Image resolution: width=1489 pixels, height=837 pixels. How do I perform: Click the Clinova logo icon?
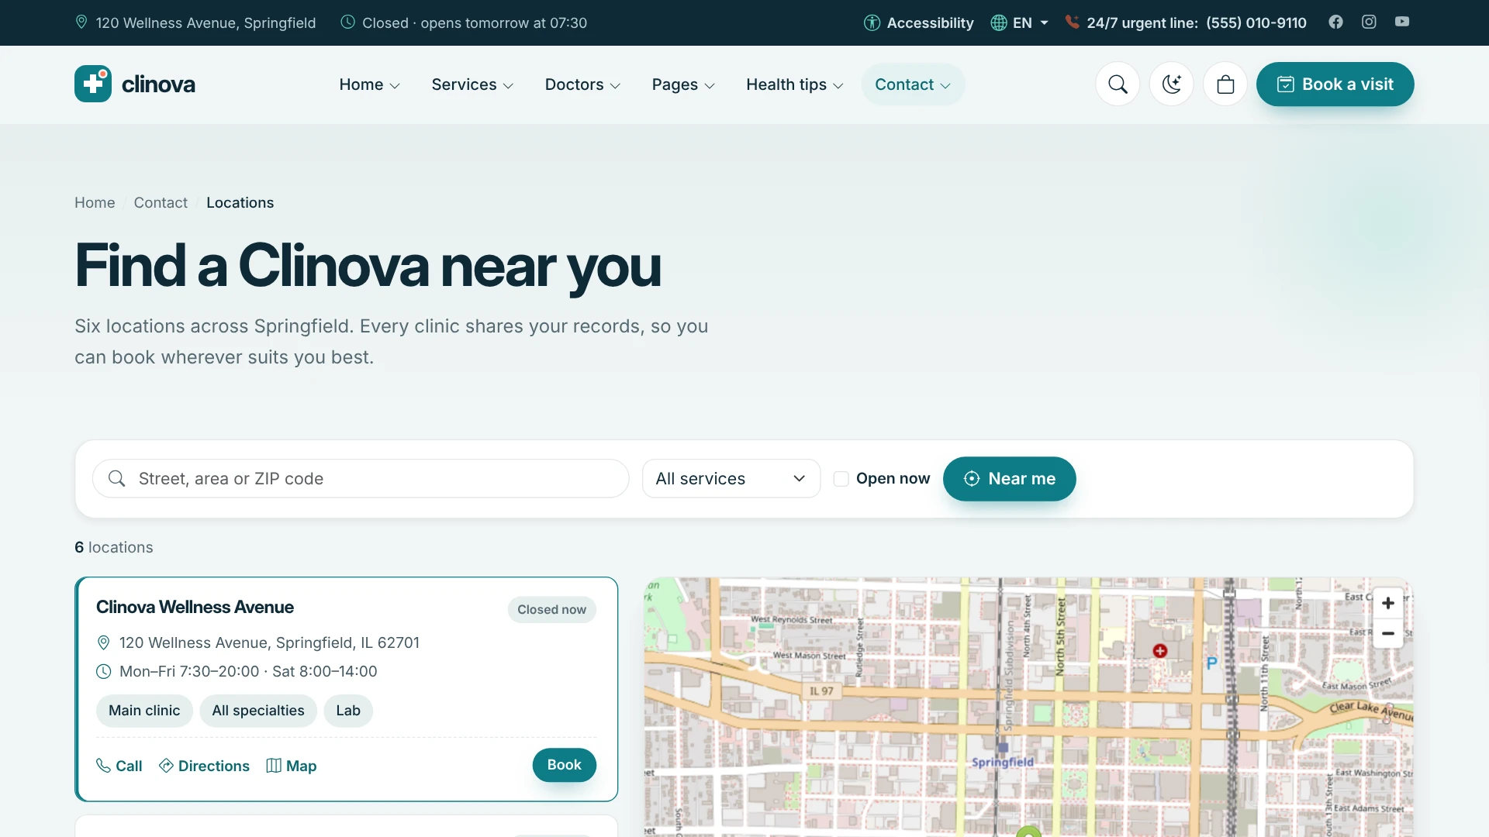click(93, 84)
